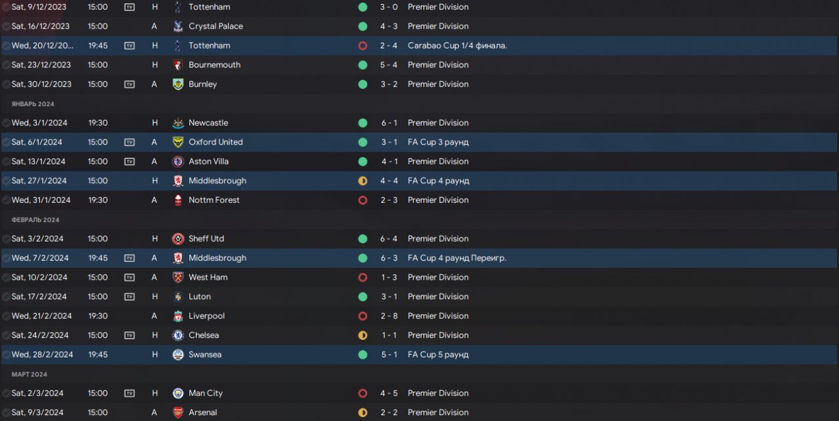Open the FA Cup 5 раунд competition
The image size is (839, 421).
pyautogui.click(x=438, y=354)
